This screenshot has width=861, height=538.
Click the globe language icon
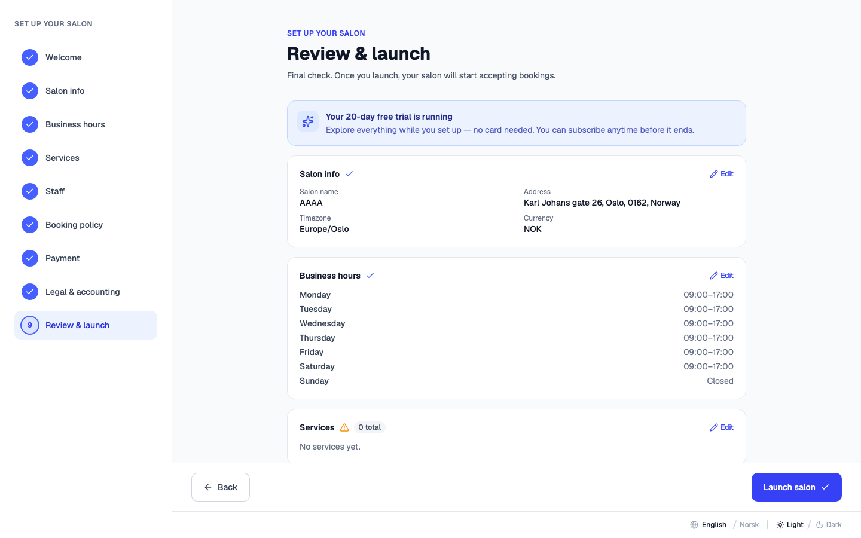coord(694,525)
